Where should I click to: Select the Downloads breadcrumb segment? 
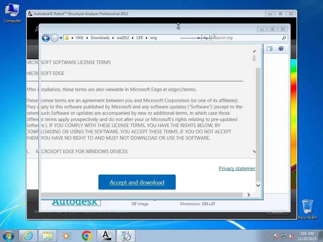(x=100, y=38)
